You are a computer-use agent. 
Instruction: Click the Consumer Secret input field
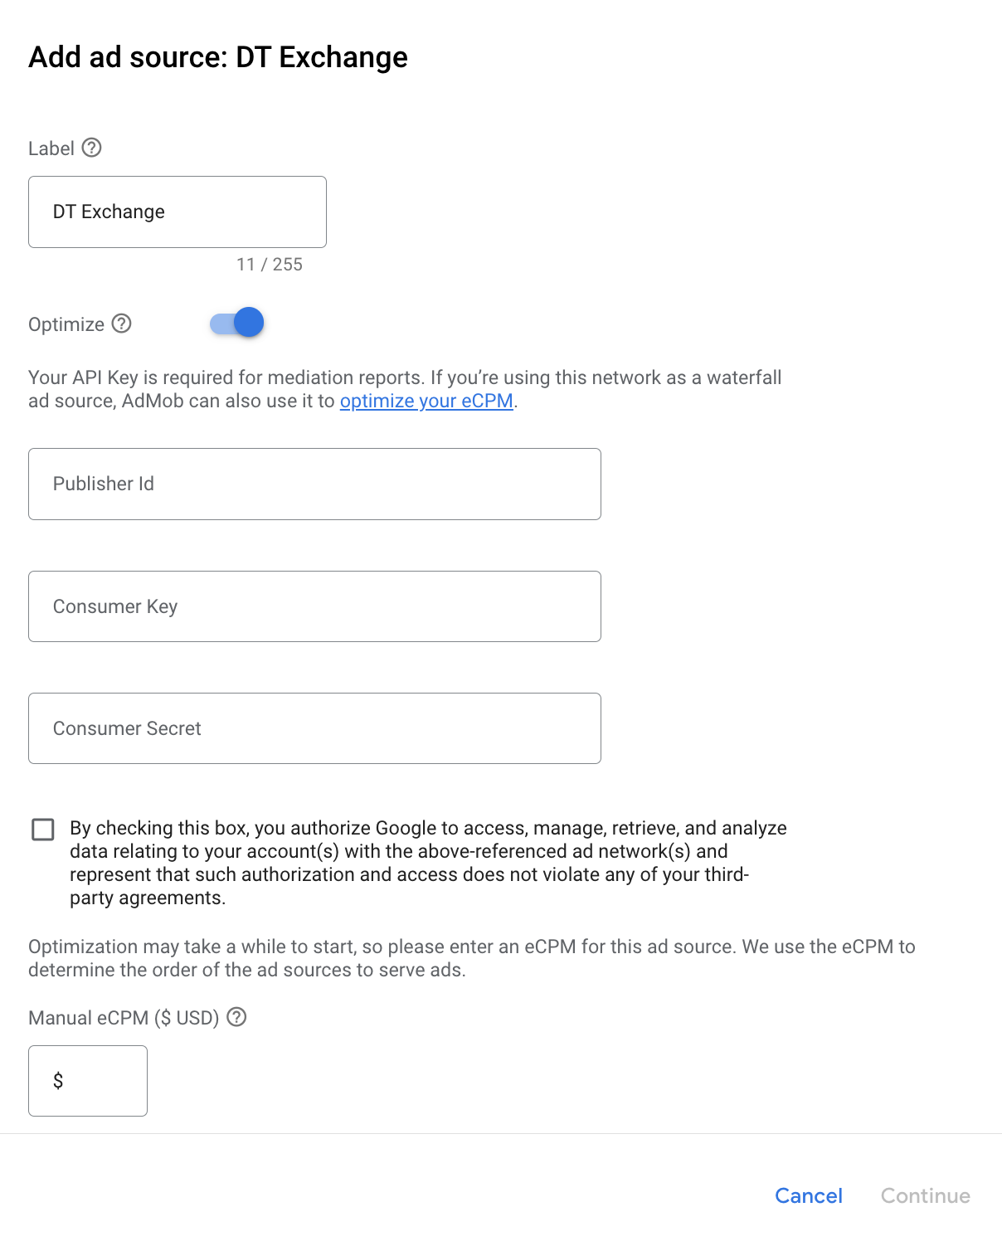click(314, 728)
